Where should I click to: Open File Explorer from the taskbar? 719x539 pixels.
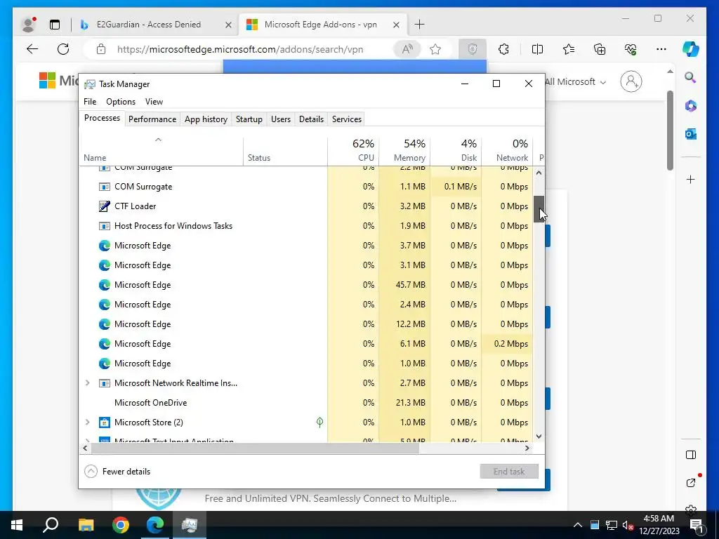click(86, 525)
